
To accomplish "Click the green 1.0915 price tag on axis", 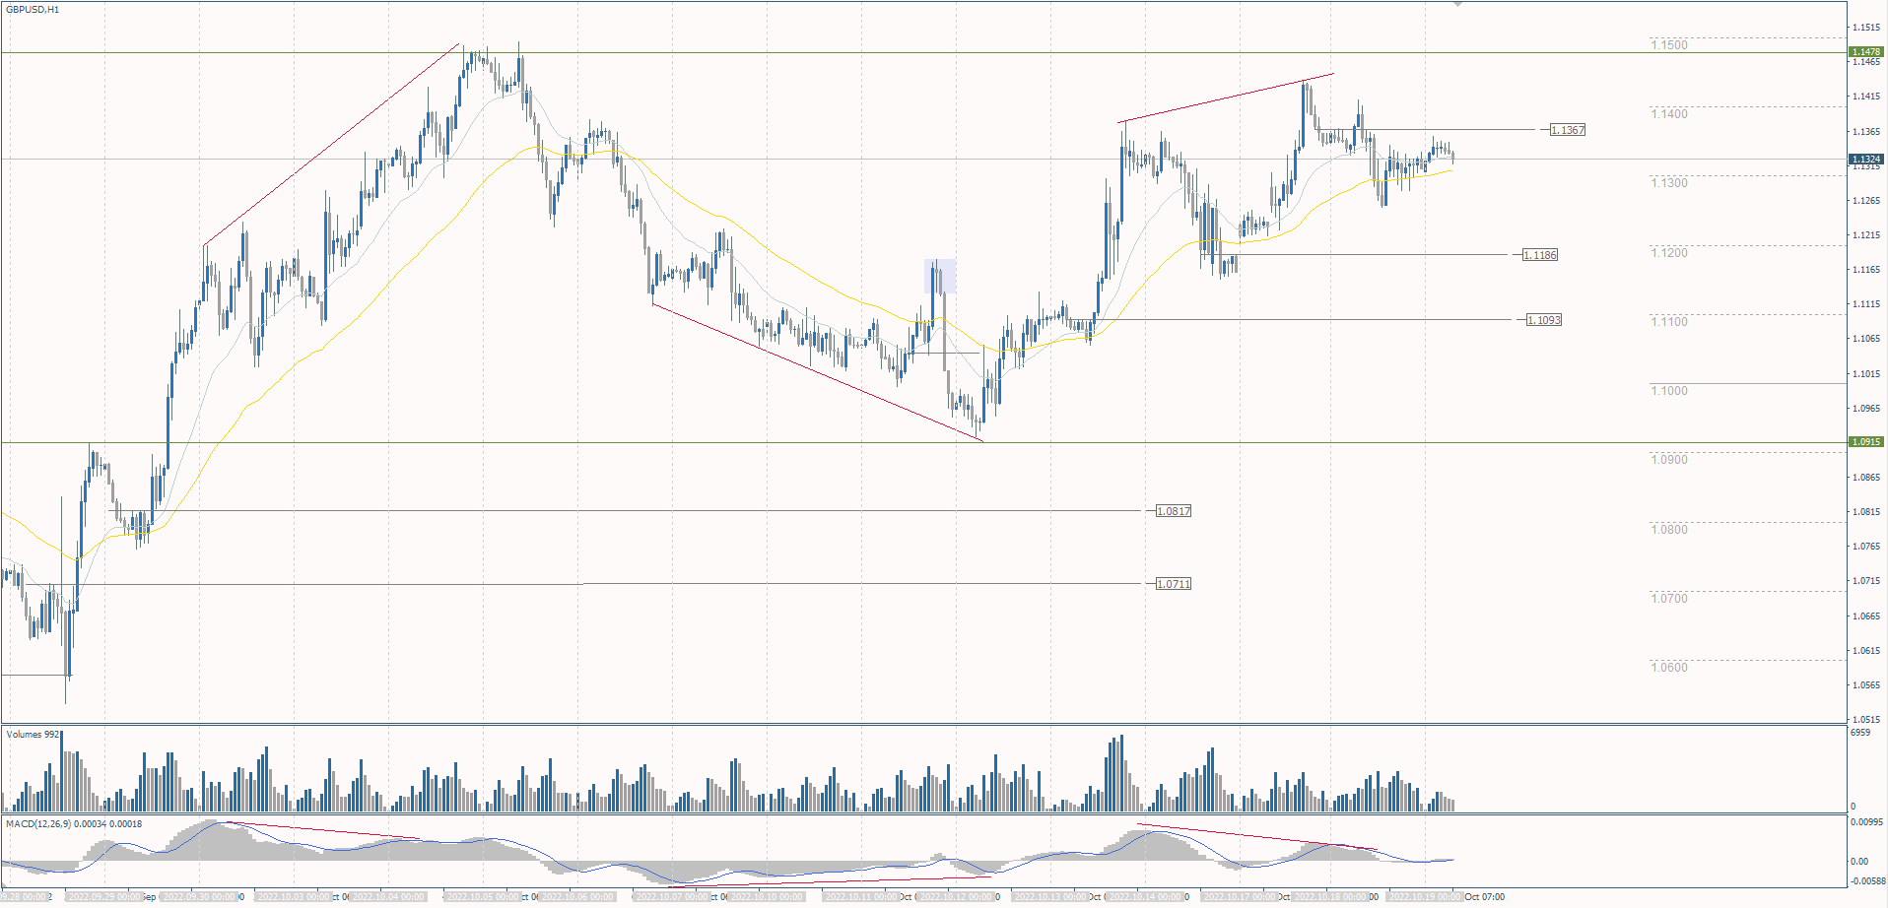I will pos(1866,442).
